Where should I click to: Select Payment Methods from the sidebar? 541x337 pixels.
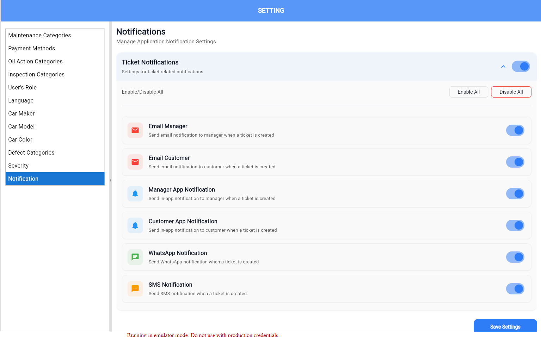pyautogui.click(x=32, y=49)
